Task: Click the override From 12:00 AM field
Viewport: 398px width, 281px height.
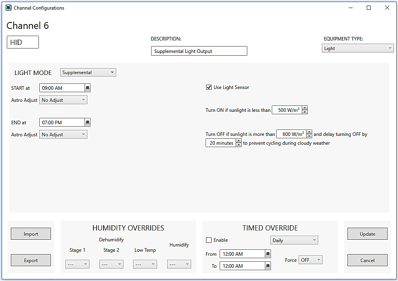Action: 242,254
